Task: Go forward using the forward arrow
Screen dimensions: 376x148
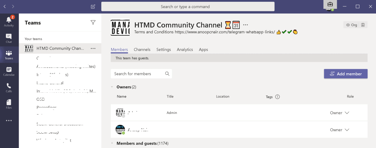Action: click(x=13, y=7)
